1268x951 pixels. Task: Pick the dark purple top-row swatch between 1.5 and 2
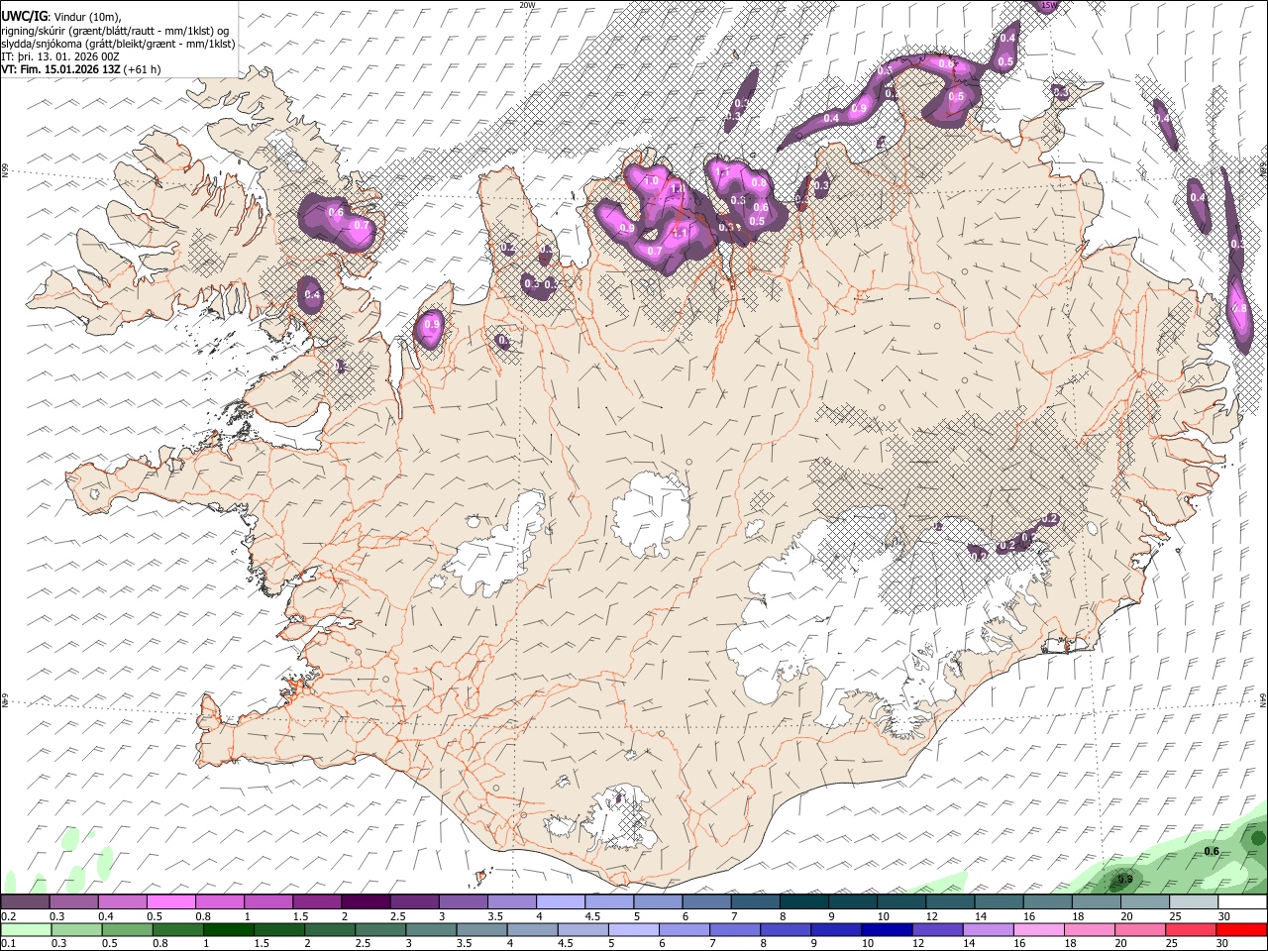point(366,901)
